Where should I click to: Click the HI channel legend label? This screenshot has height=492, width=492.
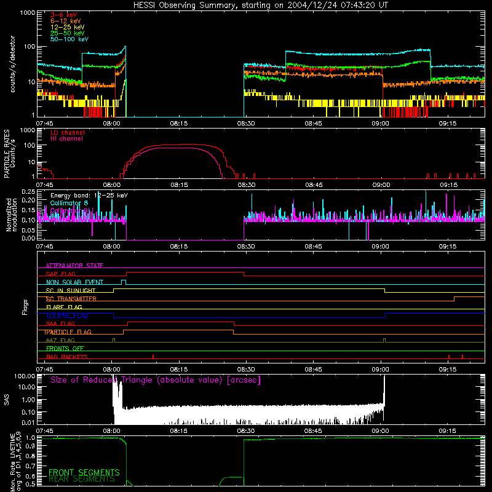[x=66, y=139]
